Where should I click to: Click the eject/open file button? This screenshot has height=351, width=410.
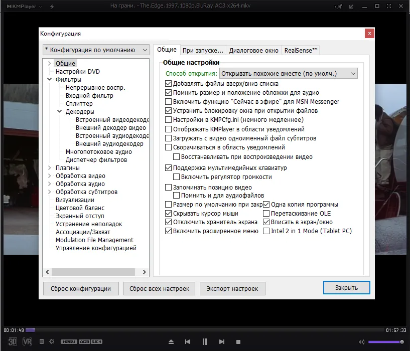(x=171, y=341)
